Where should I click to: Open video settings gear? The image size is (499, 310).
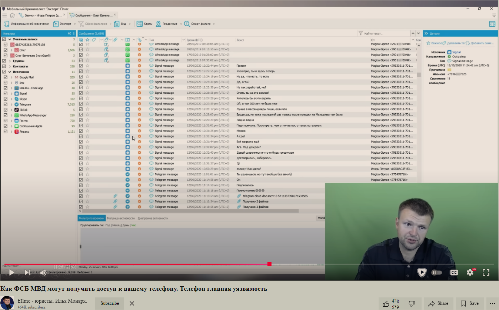coord(470,273)
